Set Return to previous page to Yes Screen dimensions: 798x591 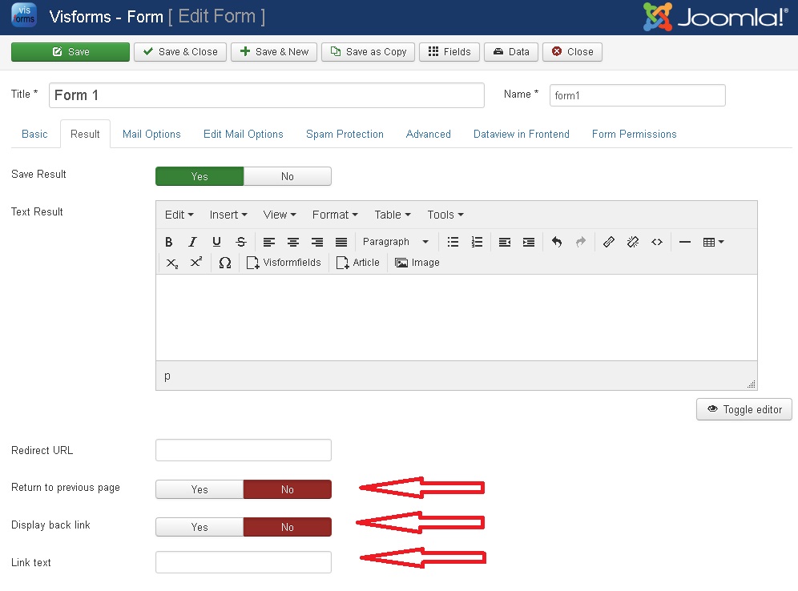point(199,489)
